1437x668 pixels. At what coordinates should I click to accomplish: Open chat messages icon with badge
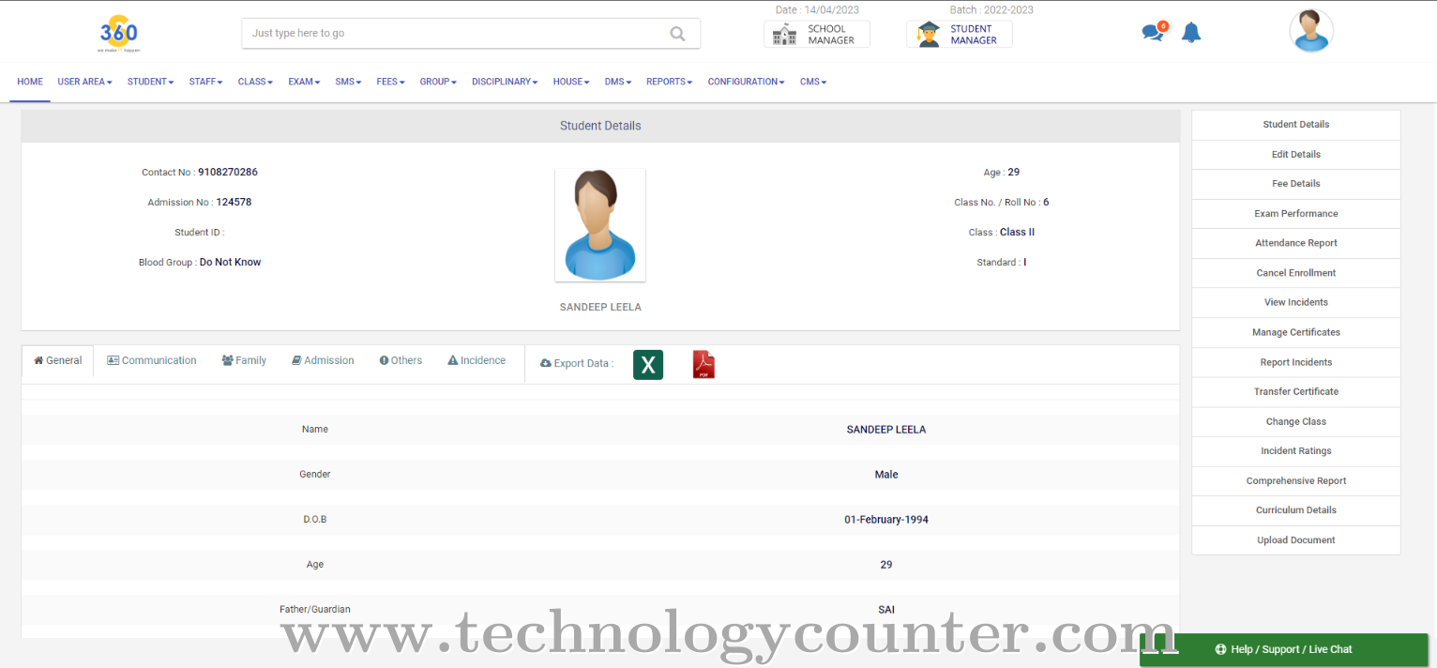pyautogui.click(x=1155, y=32)
